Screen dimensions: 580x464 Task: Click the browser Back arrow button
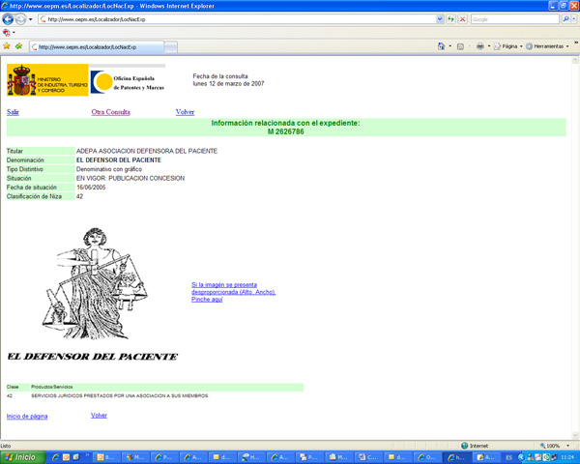(9, 19)
